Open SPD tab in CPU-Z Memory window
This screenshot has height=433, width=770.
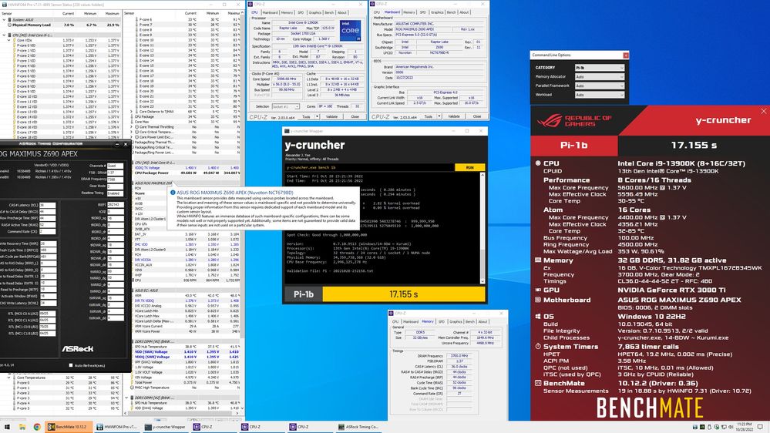441,321
